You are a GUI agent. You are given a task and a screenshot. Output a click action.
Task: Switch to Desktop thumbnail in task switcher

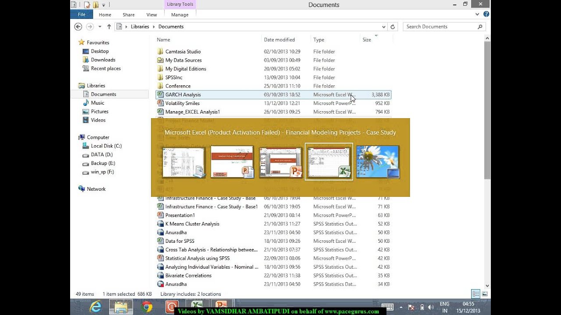(378, 162)
